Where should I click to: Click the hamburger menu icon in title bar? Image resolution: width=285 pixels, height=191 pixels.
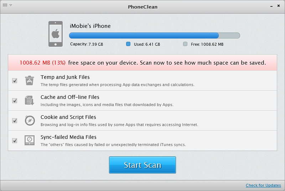click(x=5, y=5)
